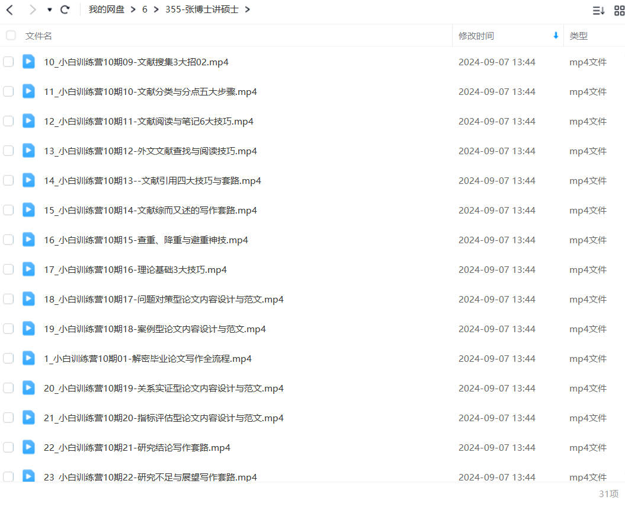Click video icon of 研究结论写作套路.mp4
Viewport: 625px width, 506px height.
click(28, 447)
